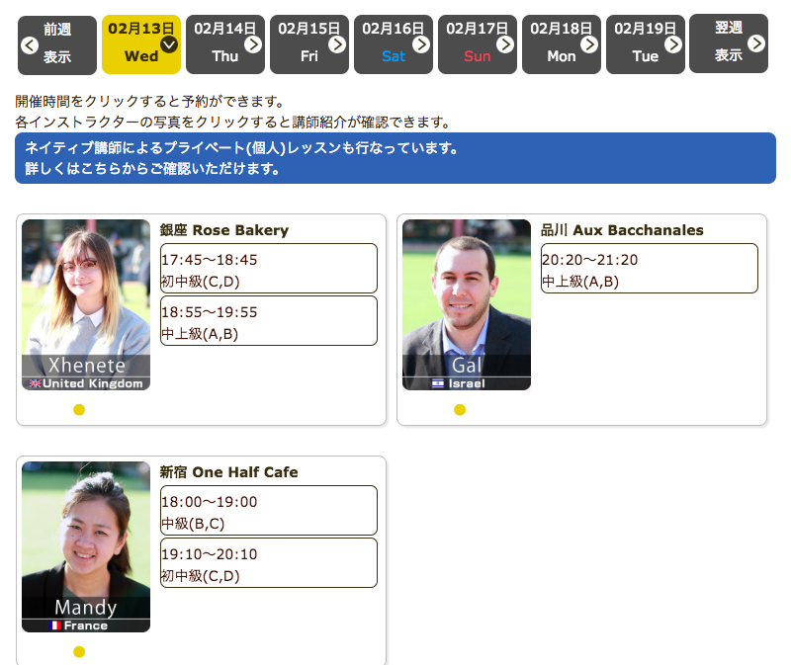Click the arrow icon on 02月19日 Tue tab
The width and height of the screenshot is (791, 665).
point(673,44)
